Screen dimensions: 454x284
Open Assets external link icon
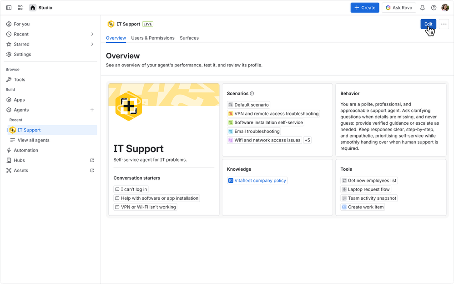pos(92,170)
